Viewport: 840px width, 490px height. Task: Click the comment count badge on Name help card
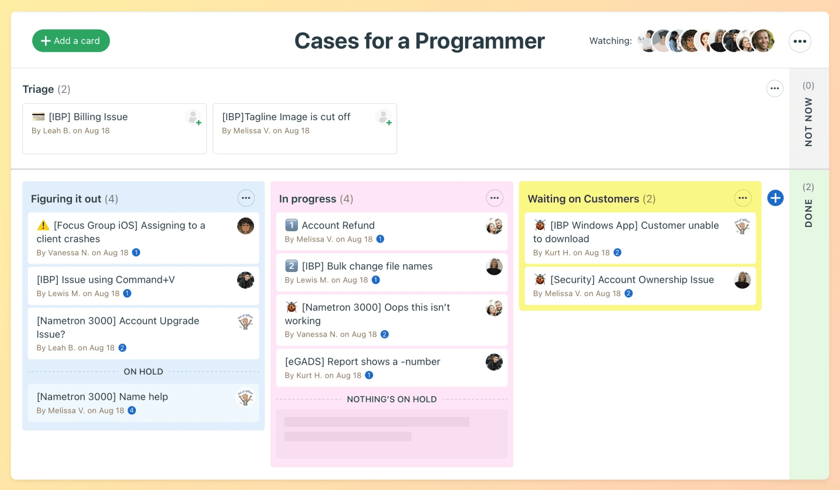[x=132, y=411]
